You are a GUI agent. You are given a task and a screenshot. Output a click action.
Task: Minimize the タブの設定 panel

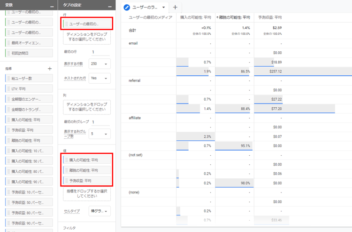pos(109,7)
